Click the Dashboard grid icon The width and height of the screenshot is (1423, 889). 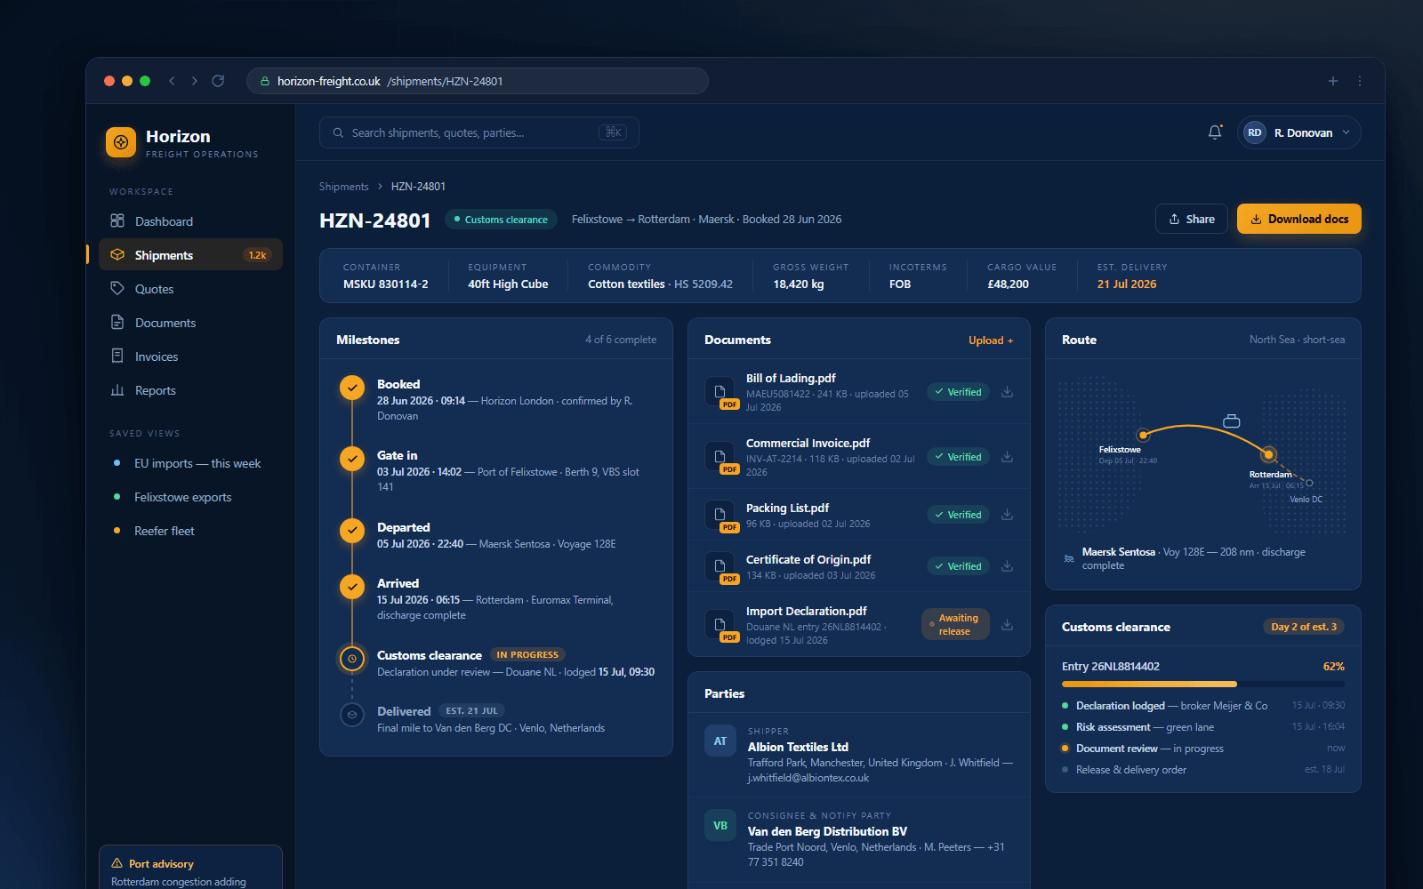[117, 220]
